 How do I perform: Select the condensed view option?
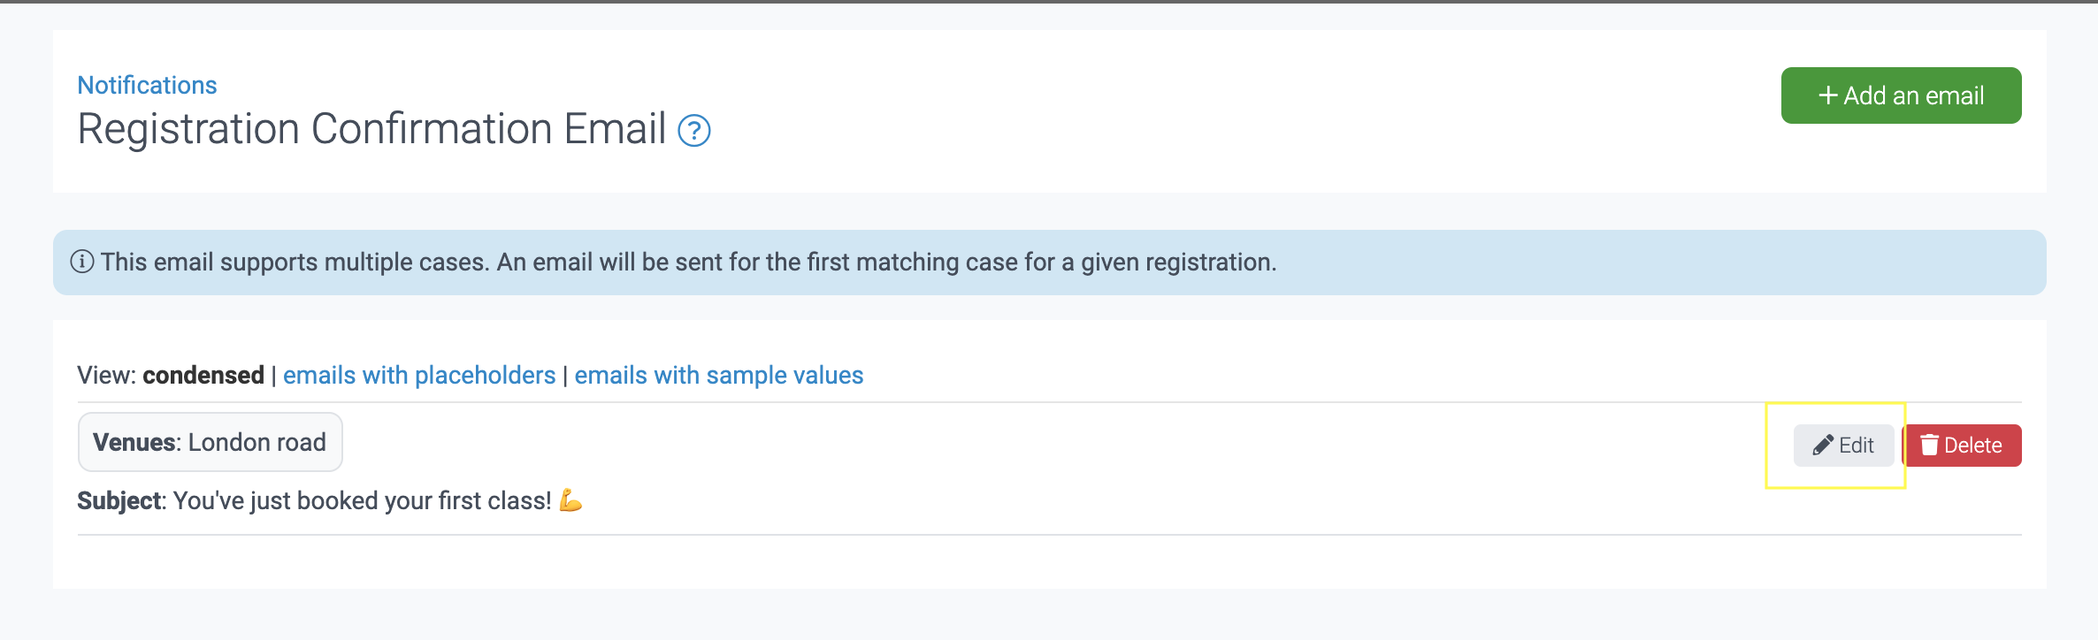tap(203, 375)
